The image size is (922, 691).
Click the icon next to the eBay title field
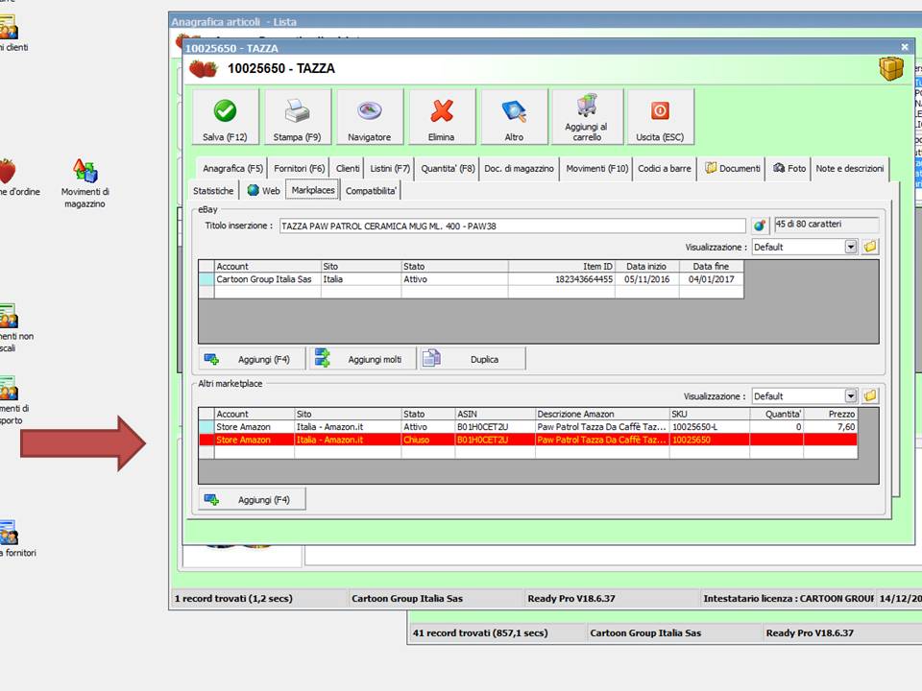(760, 226)
